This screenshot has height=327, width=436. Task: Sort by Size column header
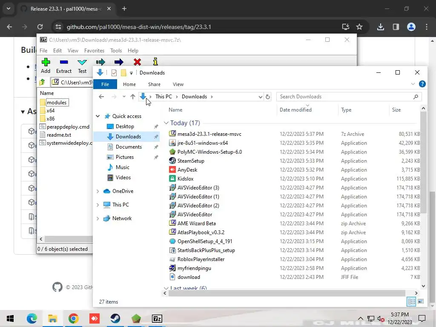[396, 110]
